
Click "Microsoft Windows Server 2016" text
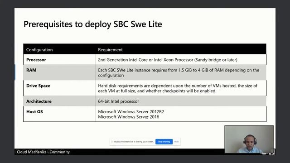coord(129,117)
